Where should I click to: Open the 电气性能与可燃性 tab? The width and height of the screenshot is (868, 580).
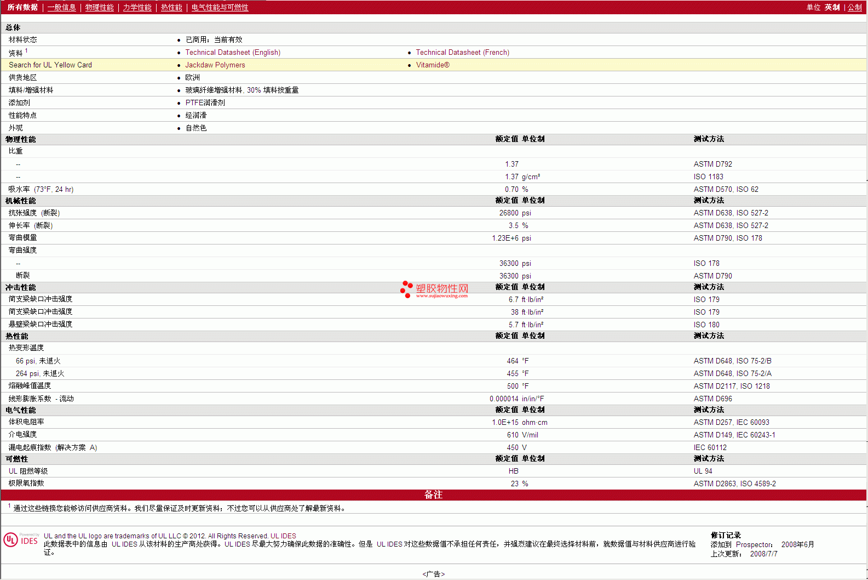click(220, 7)
